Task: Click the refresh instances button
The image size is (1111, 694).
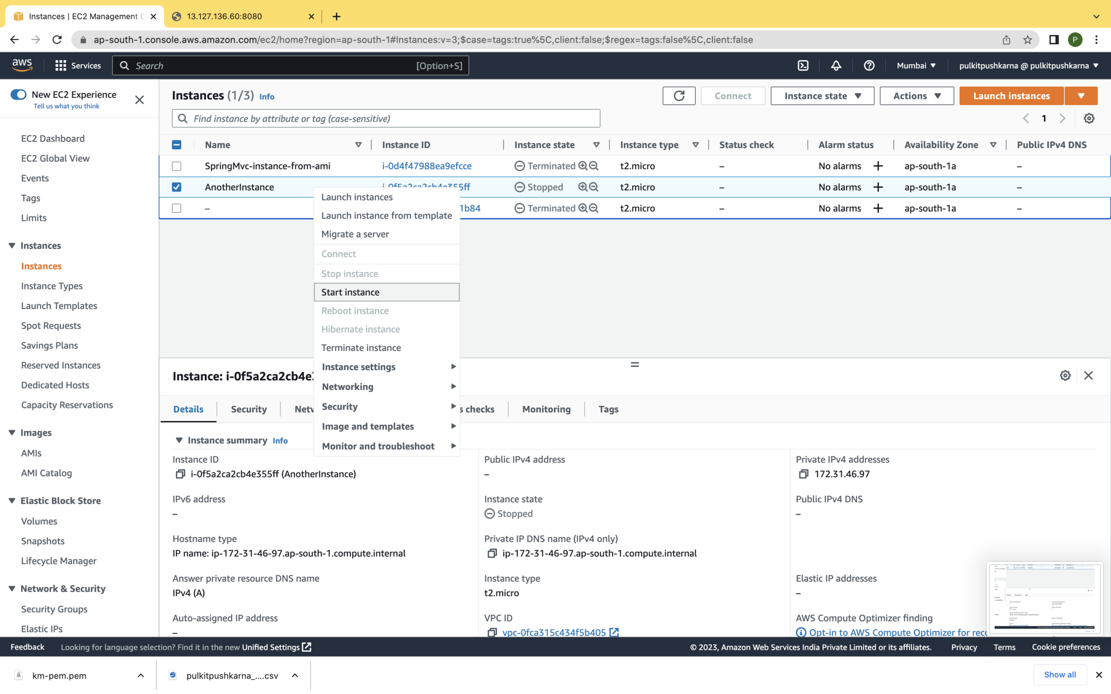Action: [678, 96]
